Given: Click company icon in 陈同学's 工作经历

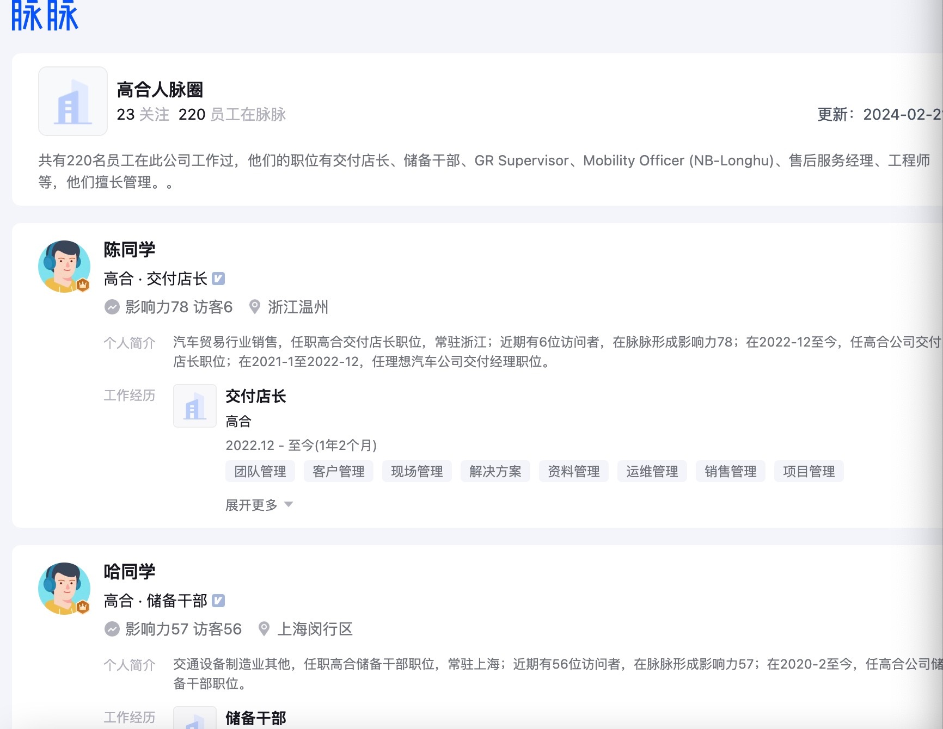Looking at the screenshot, I should [x=195, y=406].
